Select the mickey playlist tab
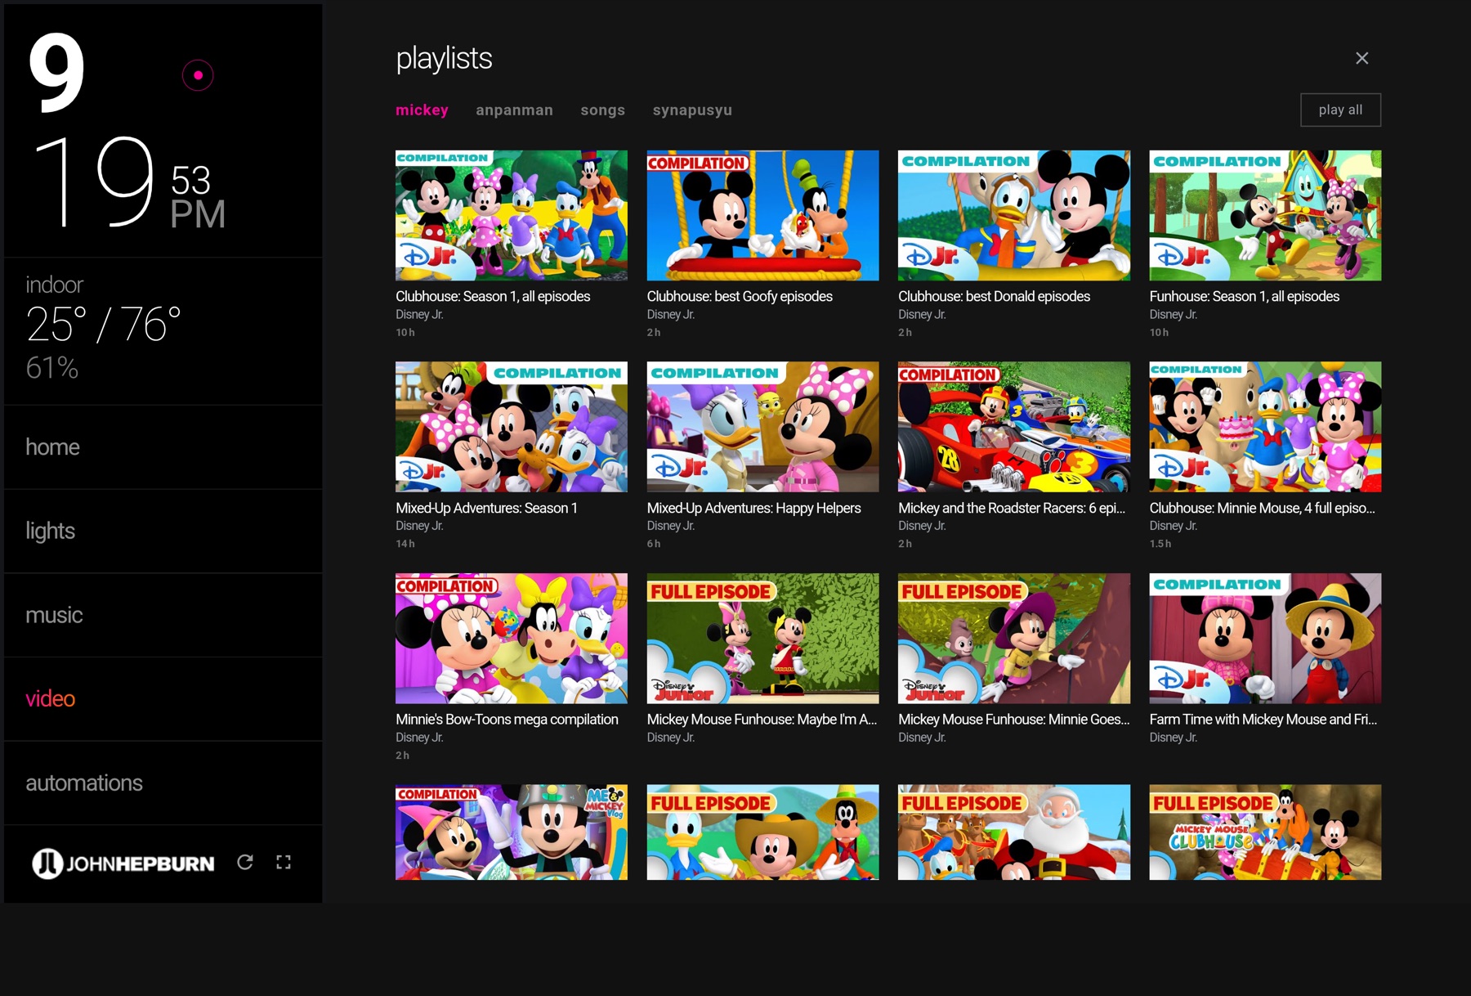This screenshot has height=996, width=1471. tap(422, 110)
